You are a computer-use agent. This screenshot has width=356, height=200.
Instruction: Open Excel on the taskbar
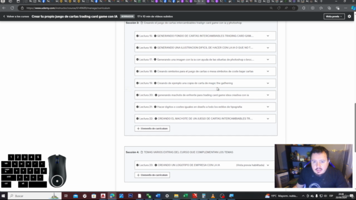[x=185, y=196]
